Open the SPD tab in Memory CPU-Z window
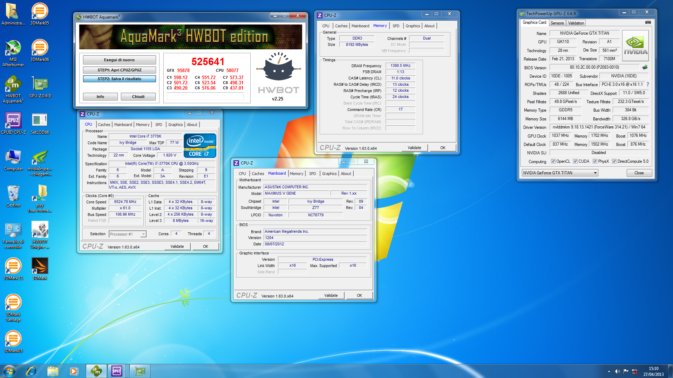This screenshot has width=673, height=378. [x=396, y=26]
